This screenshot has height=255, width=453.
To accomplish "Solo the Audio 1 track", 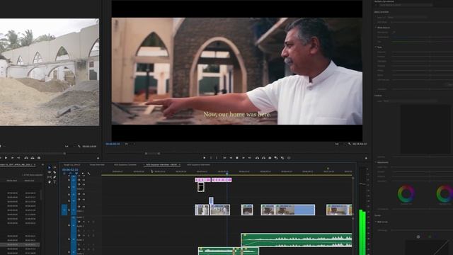I will click(88, 222).
